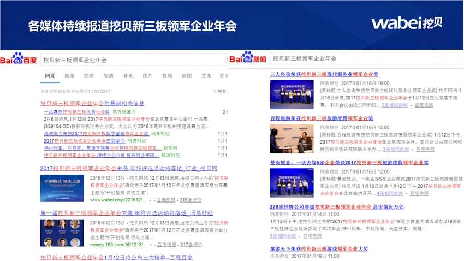Viewport: 464px width, 261px height.
Task: Open 百度快照 for the money.163.com result
Action: point(166,245)
